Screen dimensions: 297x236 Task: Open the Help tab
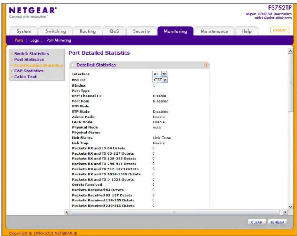[x=246, y=31]
